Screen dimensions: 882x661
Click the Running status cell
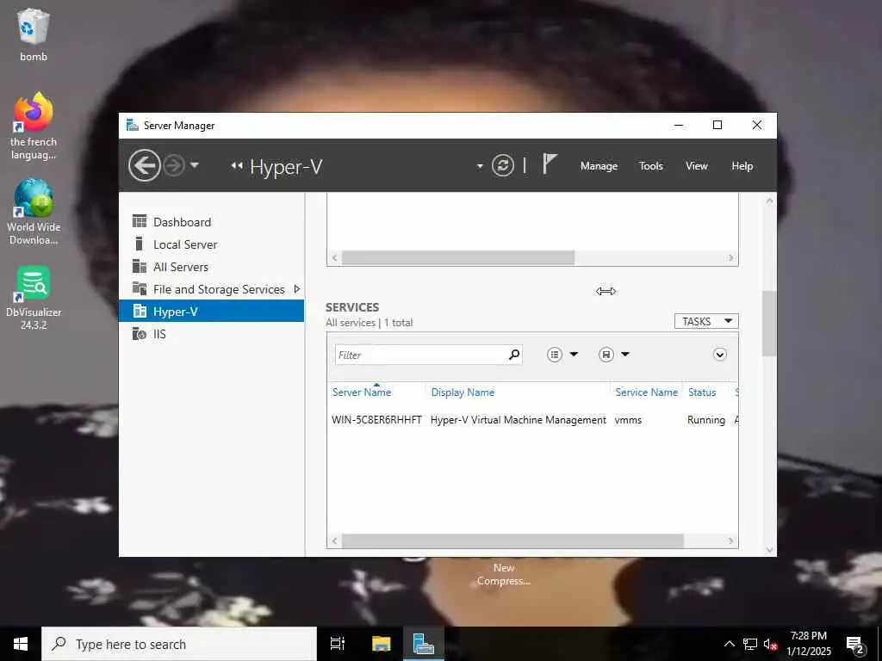click(706, 420)
